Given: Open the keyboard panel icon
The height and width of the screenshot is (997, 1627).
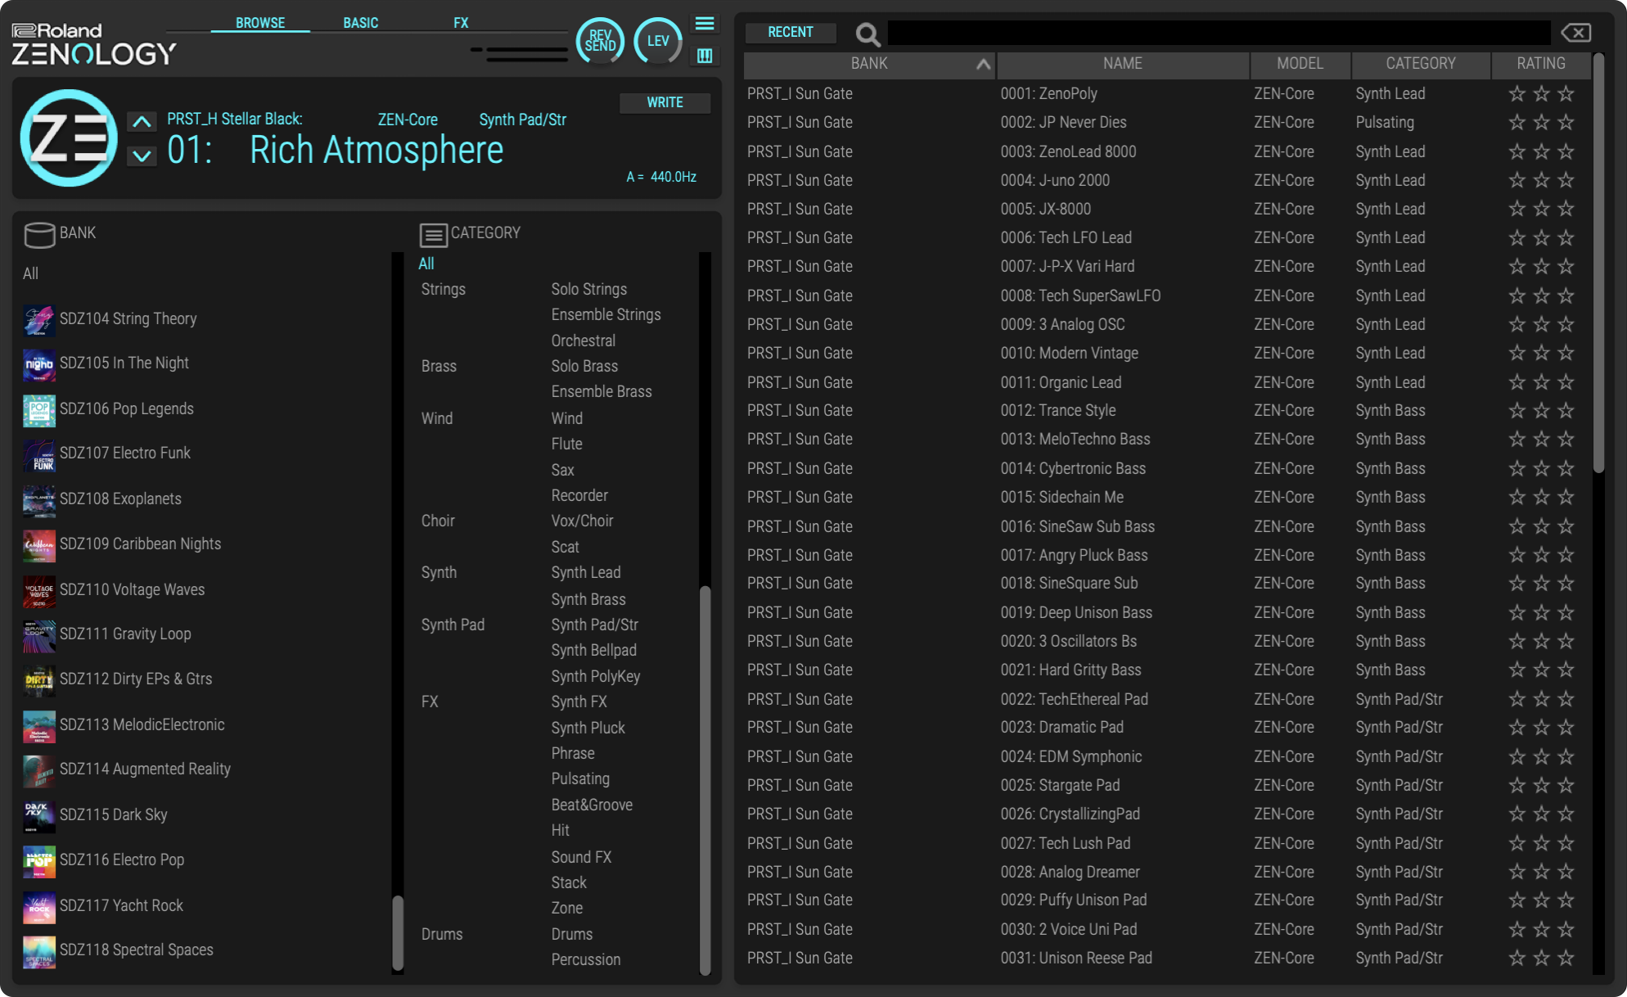Looking at the screenshot, I should 705,56.
